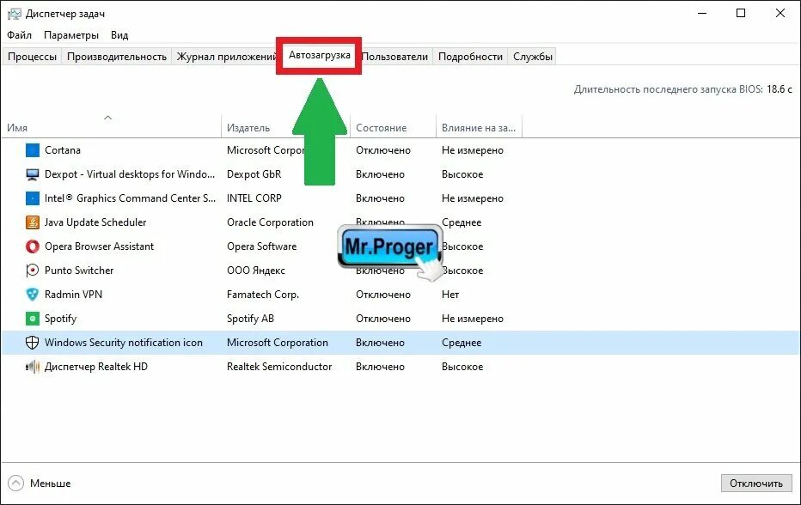
Task: Open the Файл menu
Action: point(20,35)
